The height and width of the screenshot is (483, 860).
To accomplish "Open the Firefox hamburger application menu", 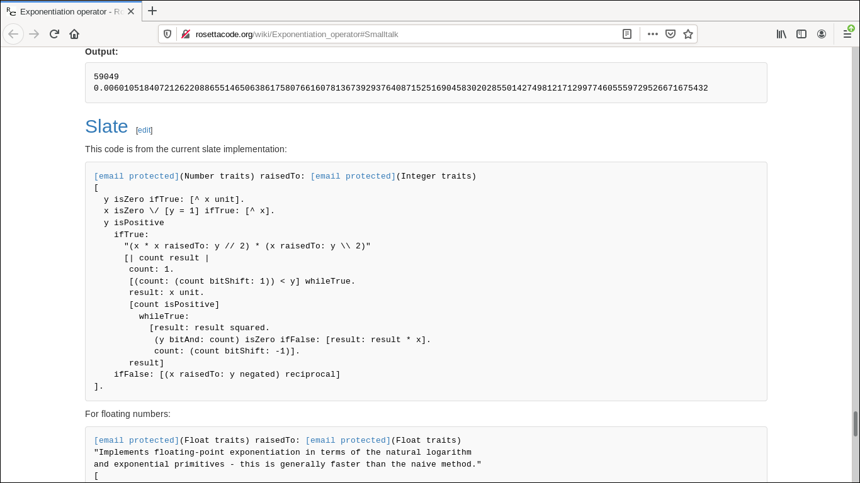I will click(847, 34).
